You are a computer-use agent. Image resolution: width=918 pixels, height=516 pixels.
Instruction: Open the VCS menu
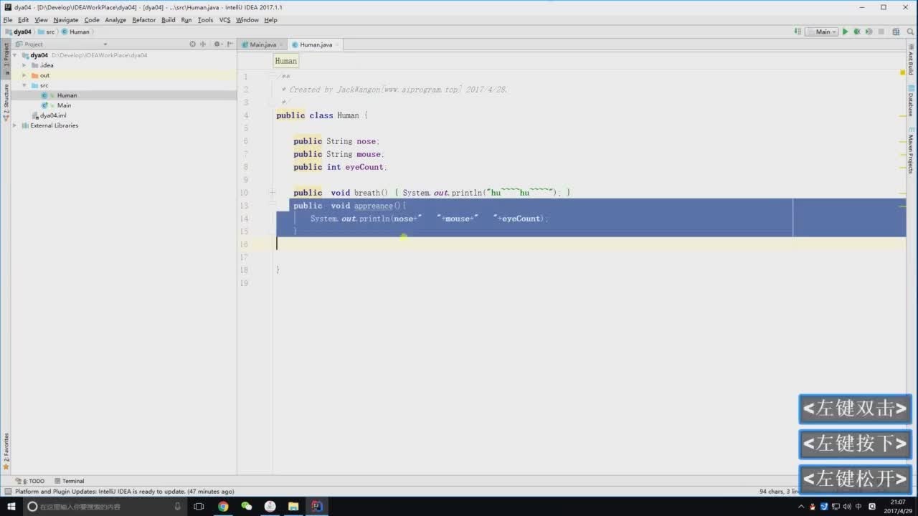tap(224, 20)
